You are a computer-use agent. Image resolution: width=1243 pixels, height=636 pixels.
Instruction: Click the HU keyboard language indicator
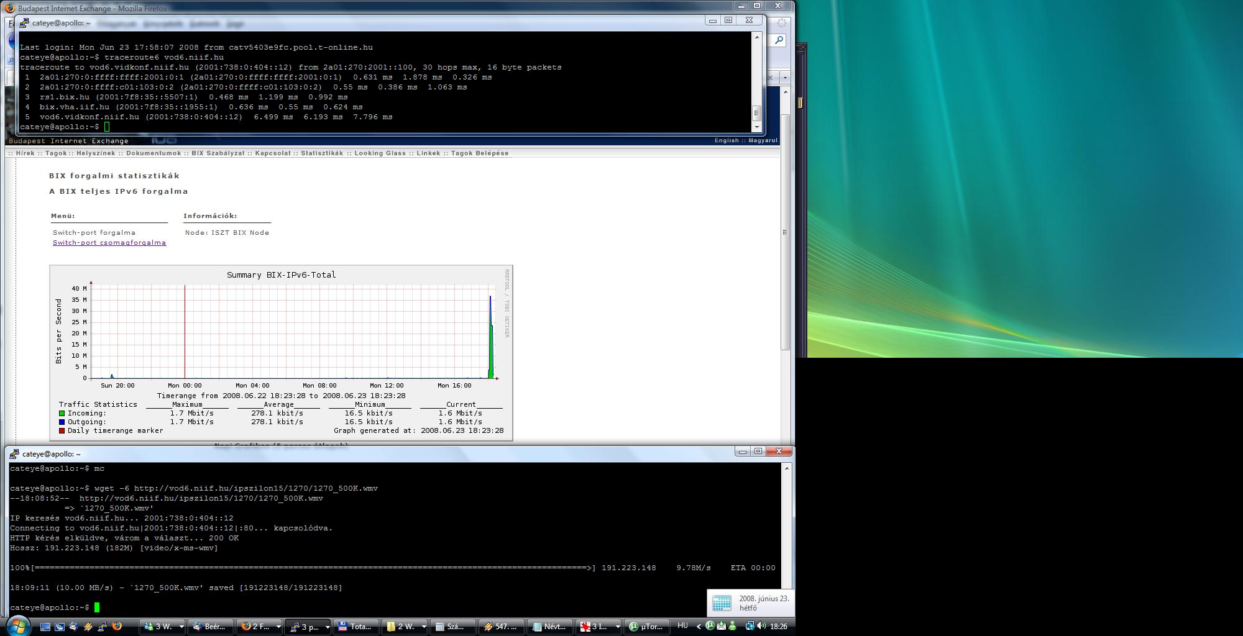682,626
